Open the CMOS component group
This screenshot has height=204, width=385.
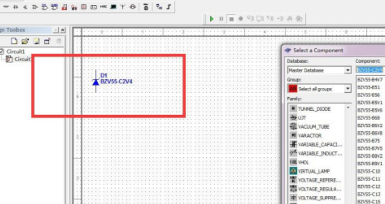tap(54, 7)
